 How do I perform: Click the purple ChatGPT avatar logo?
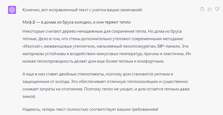click(x=12, y=10)
